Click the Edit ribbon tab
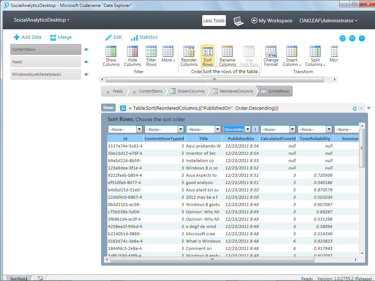The height and width of the screenshot is (281, 375). pyautogui.click(x=114, y=37)
